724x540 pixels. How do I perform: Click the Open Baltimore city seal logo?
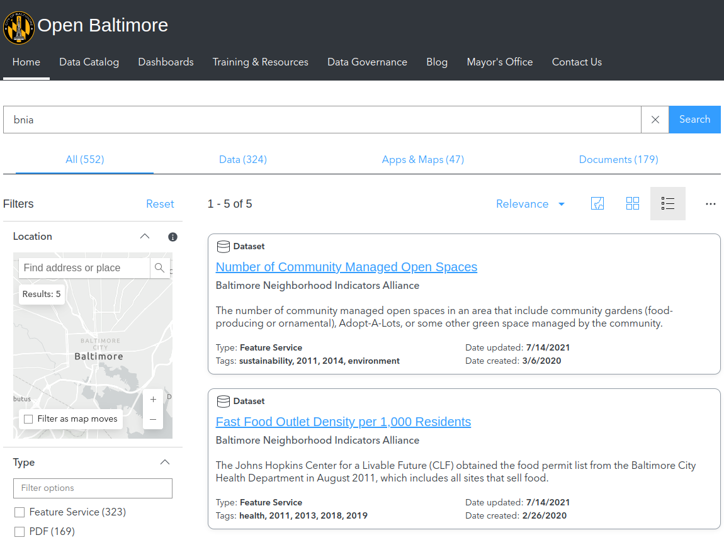18,28
